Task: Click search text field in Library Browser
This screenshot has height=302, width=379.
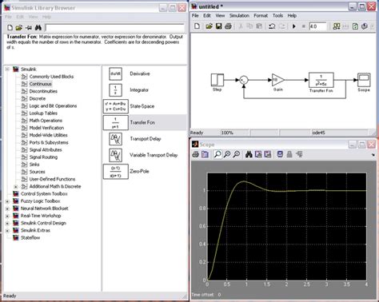Action: (115, 28)
